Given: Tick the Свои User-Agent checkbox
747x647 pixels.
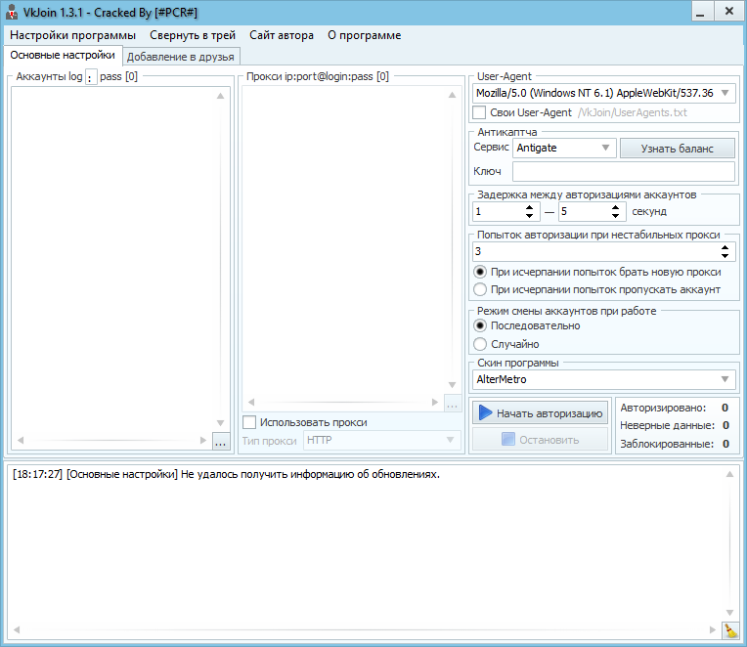Looking at the screenshot, I should 479,113.
